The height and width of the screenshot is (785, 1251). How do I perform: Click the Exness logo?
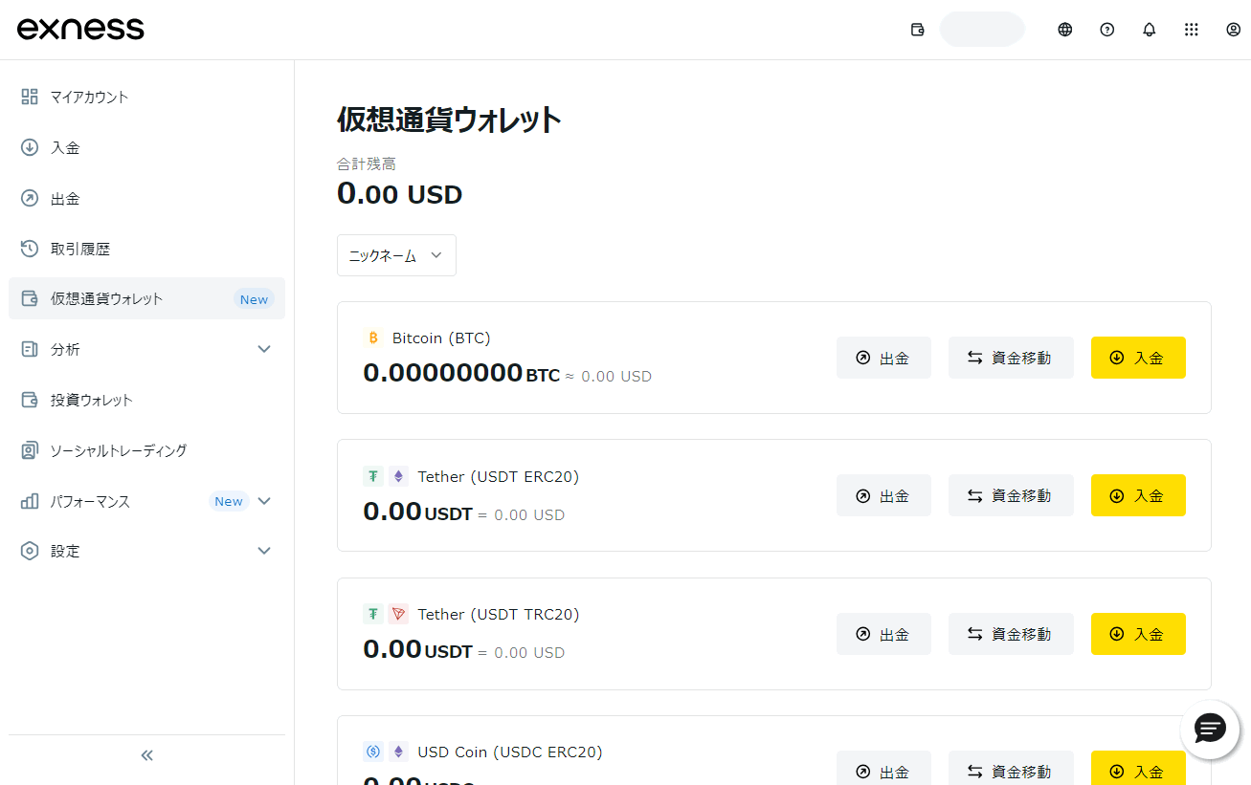click(x=80, y=29)
